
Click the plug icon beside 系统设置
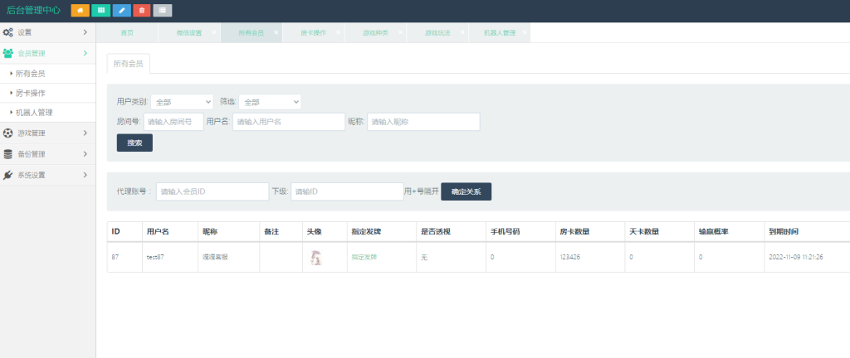click(7, 175)
